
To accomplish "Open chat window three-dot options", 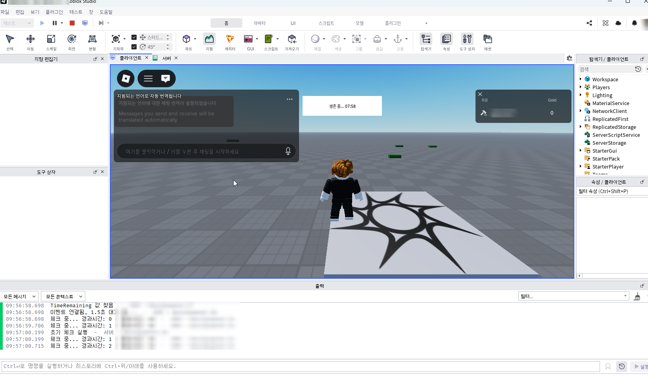I will point(289,99).
